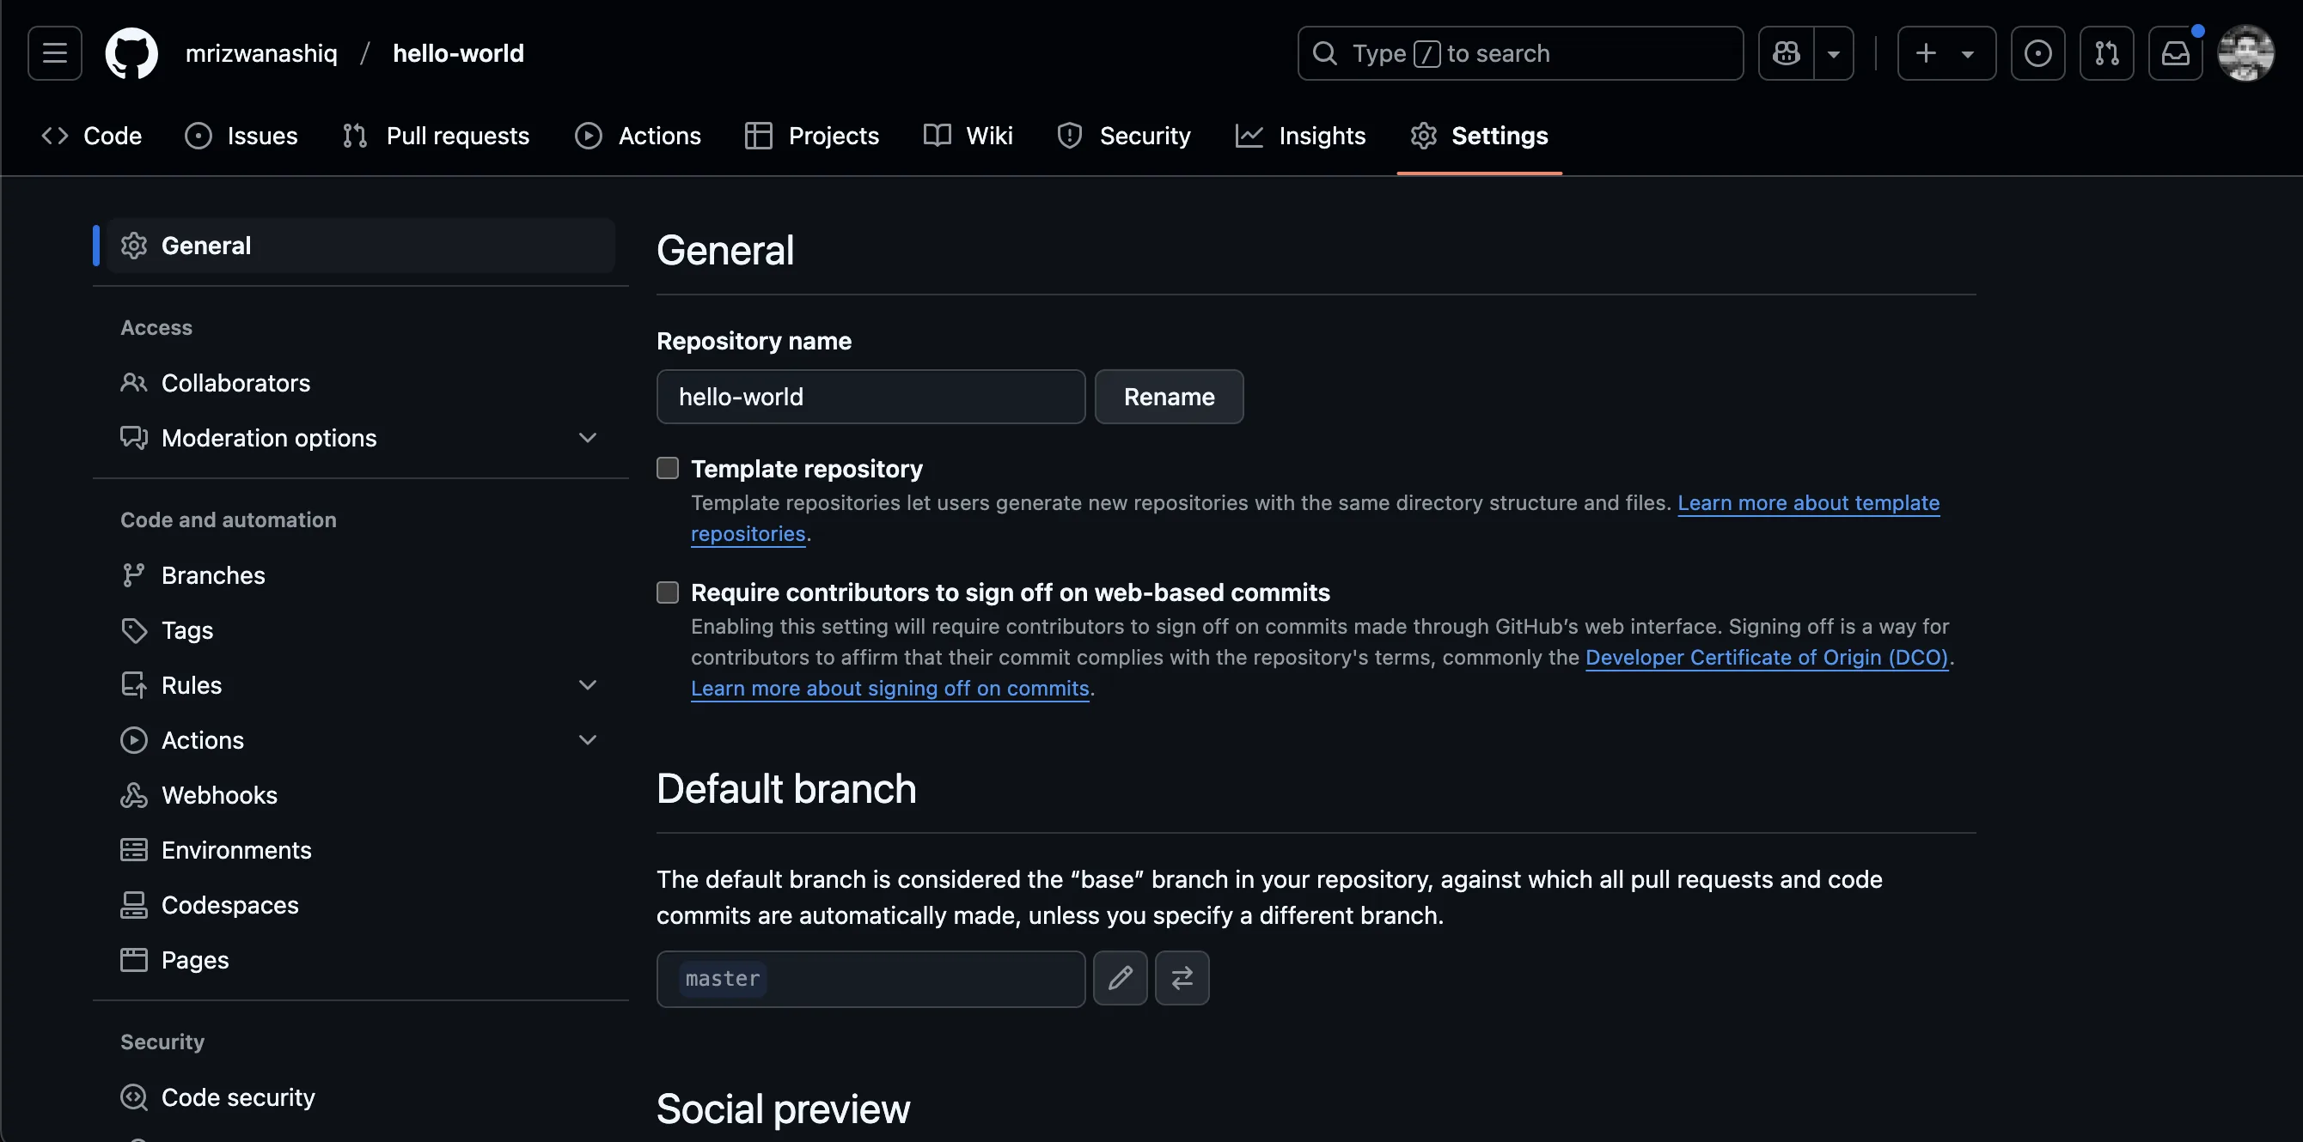Open the Code tab

[92, 136]
